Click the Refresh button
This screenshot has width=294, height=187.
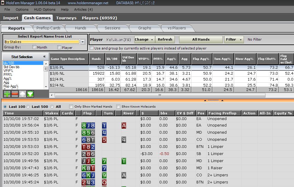[165, 39]
